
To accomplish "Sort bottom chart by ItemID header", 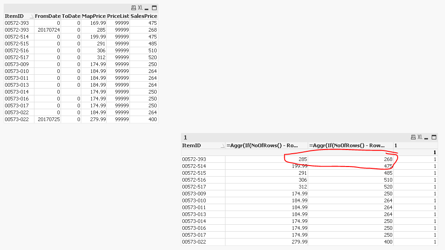I will [x=203, y=145].
